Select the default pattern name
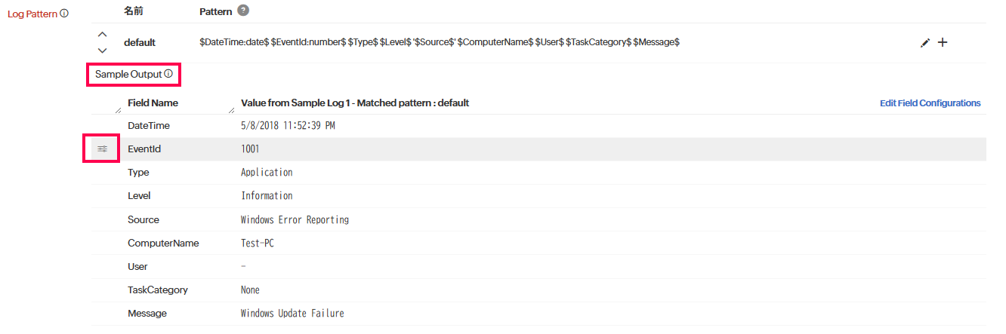 [140, 43]
